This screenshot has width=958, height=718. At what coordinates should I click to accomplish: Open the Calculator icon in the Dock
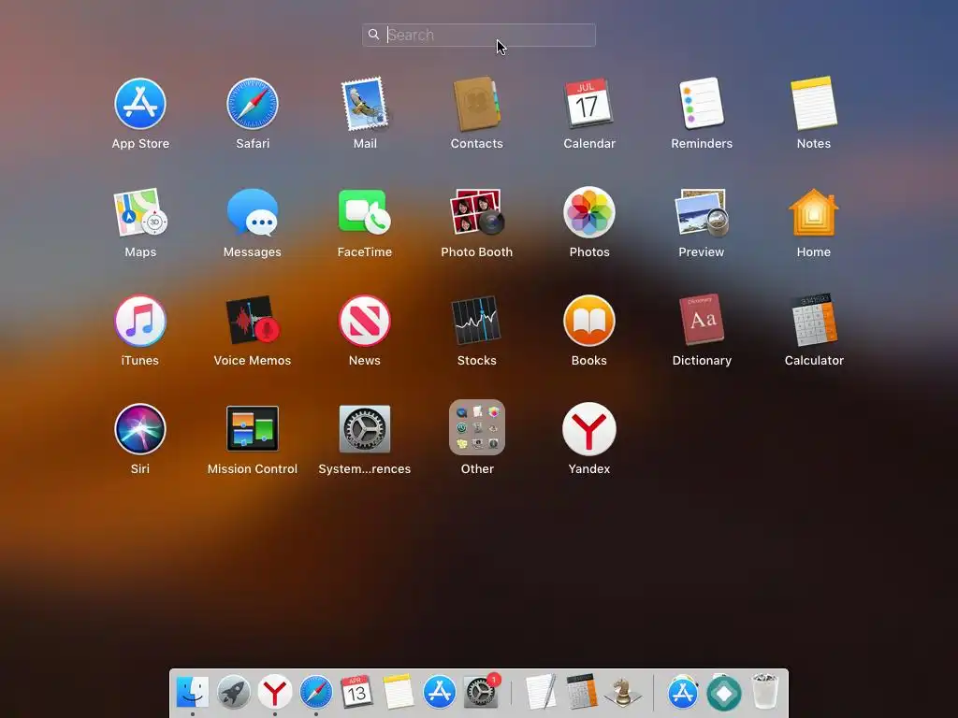(581, 693)
